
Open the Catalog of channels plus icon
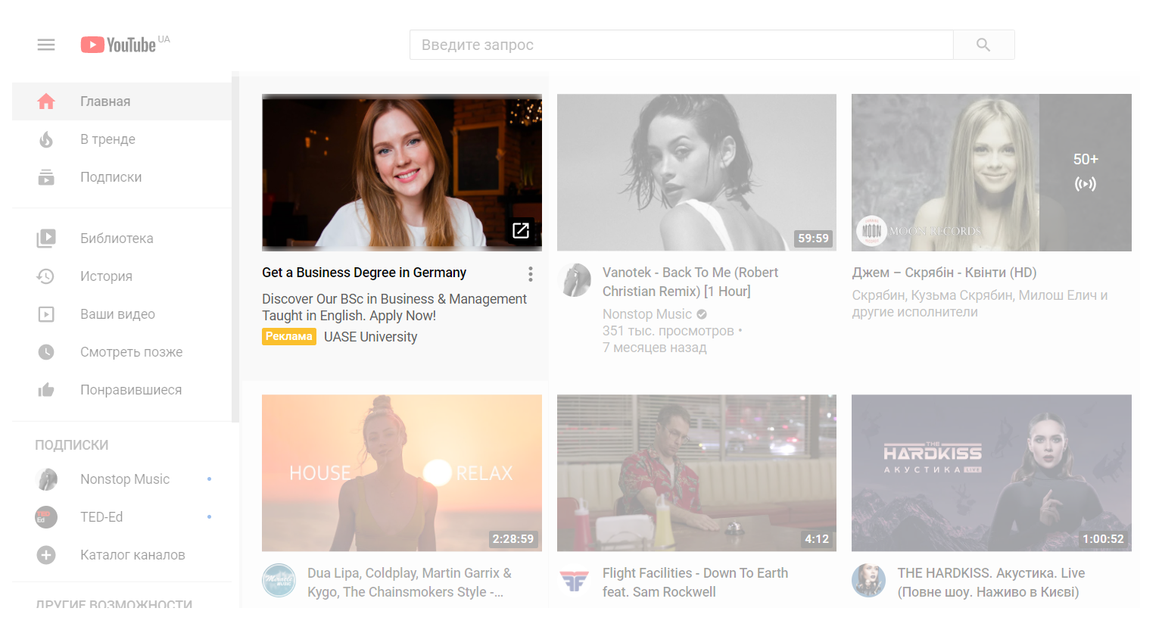[46, 555]
